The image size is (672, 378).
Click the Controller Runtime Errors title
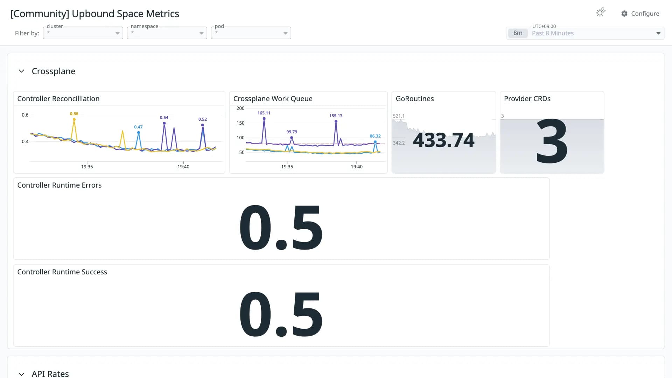[x=59, y=185]
